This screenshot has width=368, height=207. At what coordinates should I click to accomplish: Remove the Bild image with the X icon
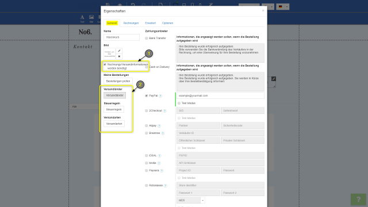click(x=119, y=56)
